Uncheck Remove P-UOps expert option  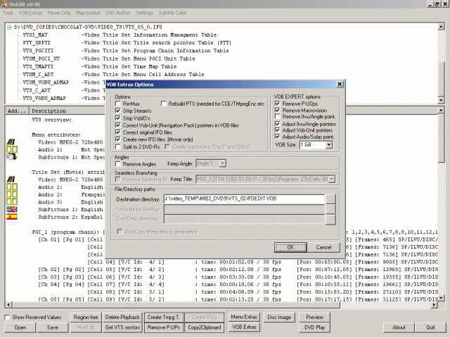click(x=277, y=104)
